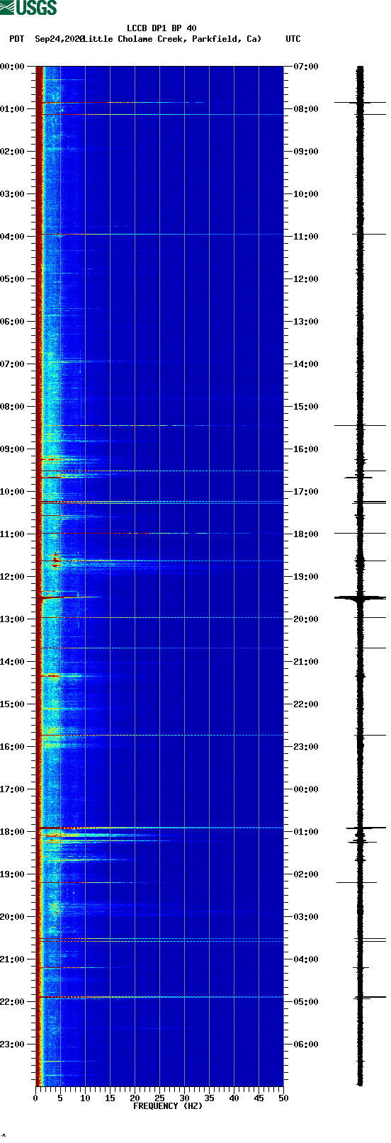This screenshot has width=391, height=1143.
Task: Click the PDT 03:00 time label
Action: (13, 194)
